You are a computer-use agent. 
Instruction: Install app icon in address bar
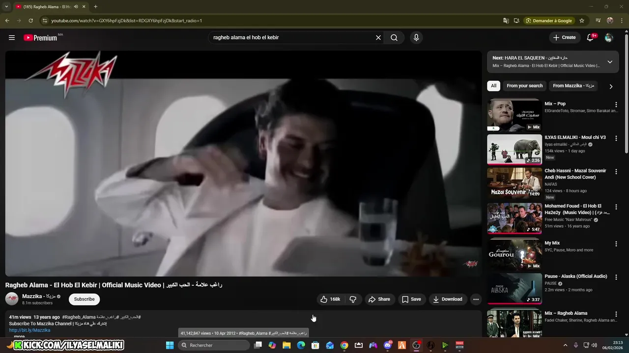516,21
